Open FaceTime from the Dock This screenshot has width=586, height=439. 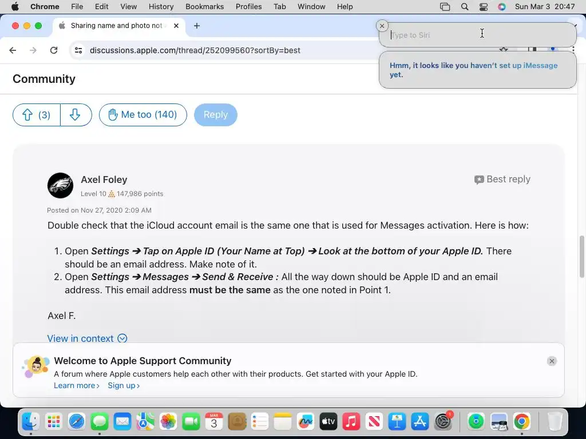191,422
